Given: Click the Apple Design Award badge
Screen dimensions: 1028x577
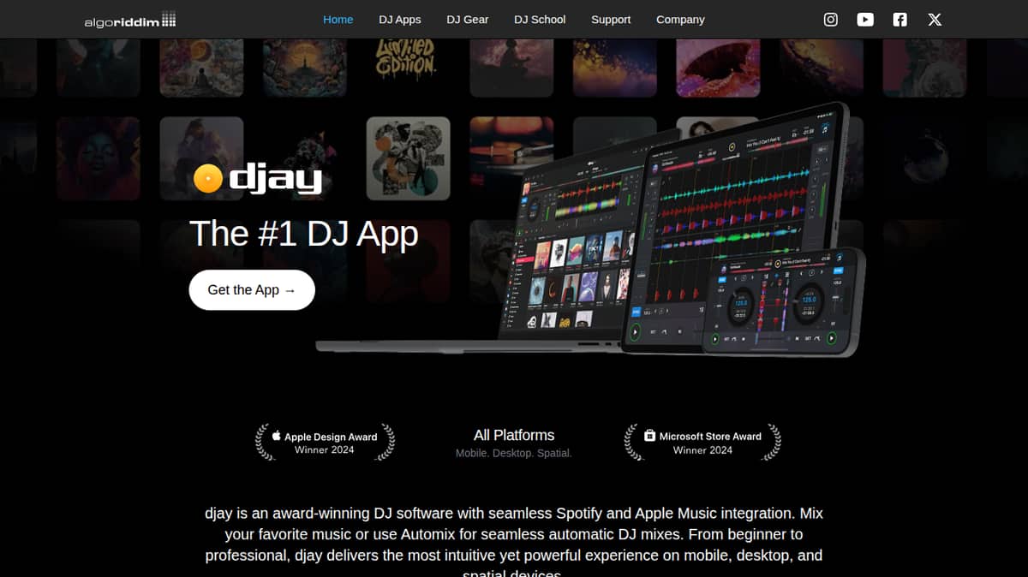Looking at the screenshot, I should pos(326,443).
